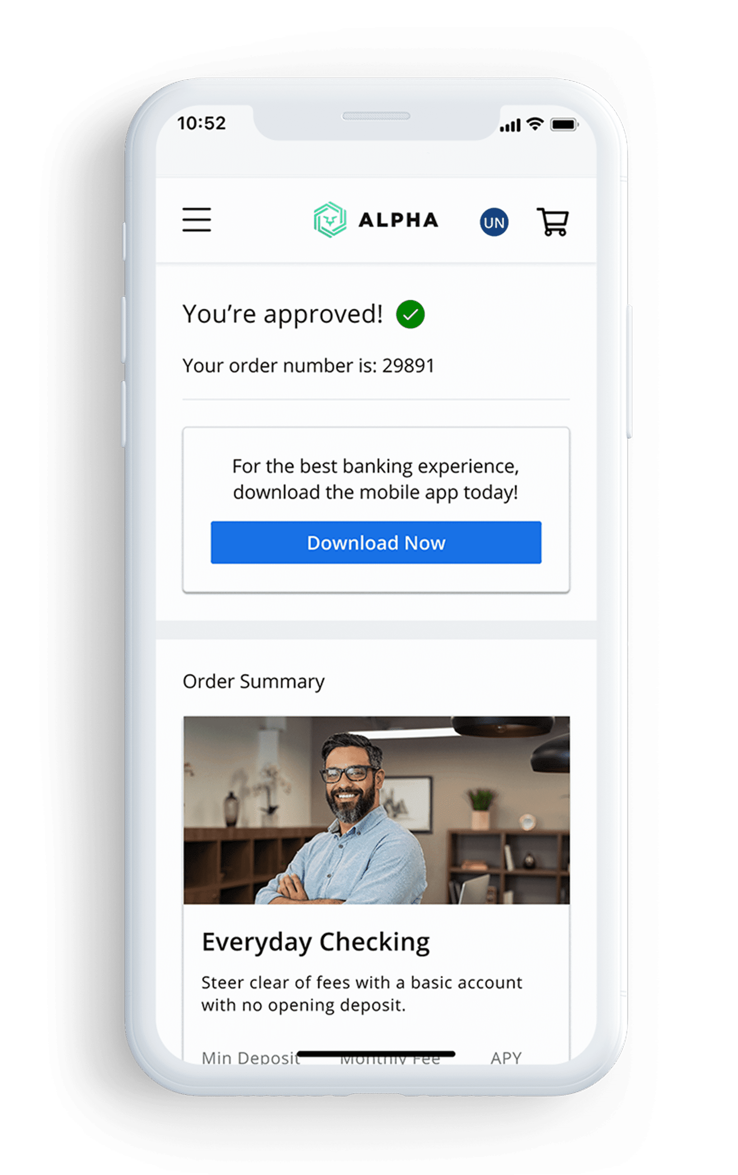
Task: Tap the home indicator bar
Action: [x=376, y=1053]
